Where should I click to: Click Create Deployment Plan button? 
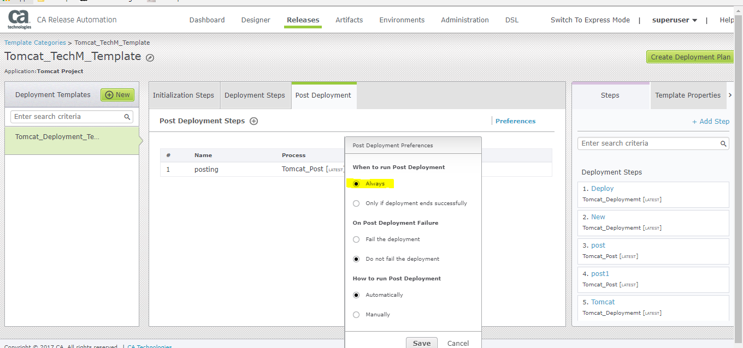tap(691, 57)
